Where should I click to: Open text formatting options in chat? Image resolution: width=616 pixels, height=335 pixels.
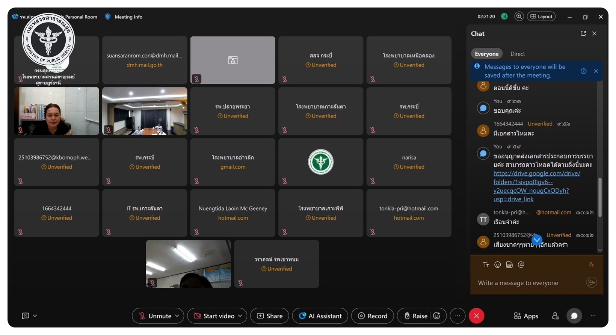click(x=486, y=265)
